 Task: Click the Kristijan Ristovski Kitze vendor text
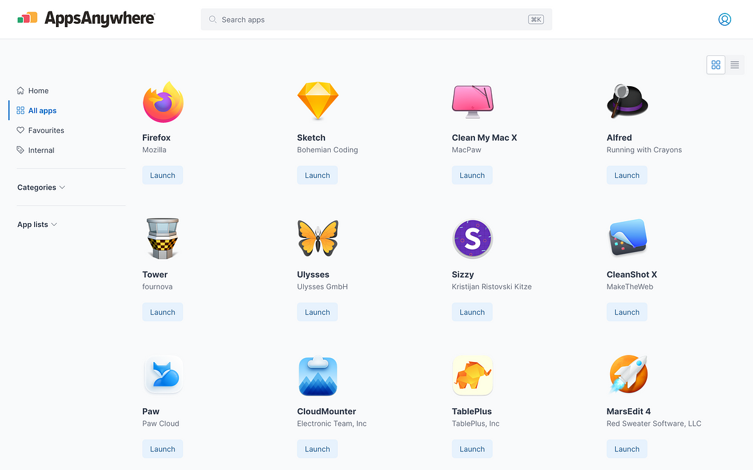491,287
